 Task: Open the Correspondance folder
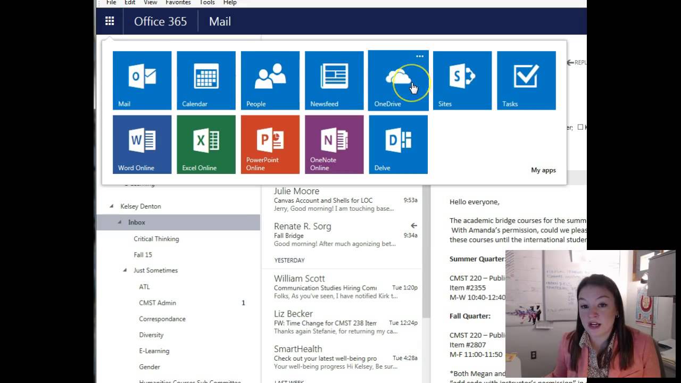(x=162, y=319)
